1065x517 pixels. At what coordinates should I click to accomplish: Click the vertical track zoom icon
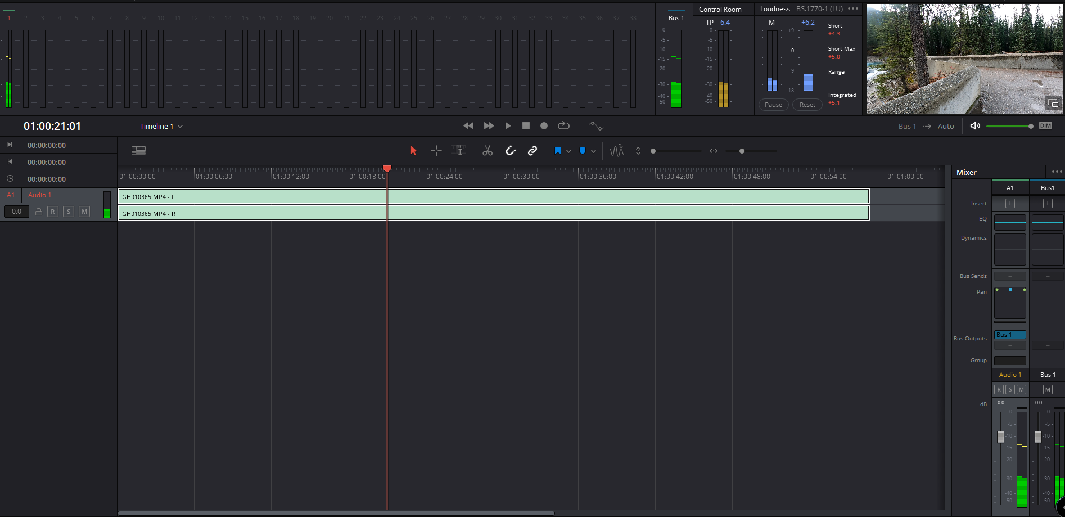638,151
